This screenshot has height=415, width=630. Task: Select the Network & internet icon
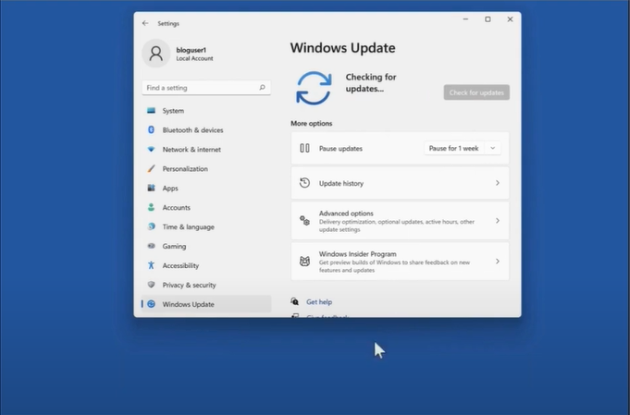151,150
